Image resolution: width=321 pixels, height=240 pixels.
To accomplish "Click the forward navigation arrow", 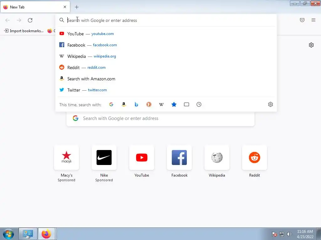I will click(19, 20).
